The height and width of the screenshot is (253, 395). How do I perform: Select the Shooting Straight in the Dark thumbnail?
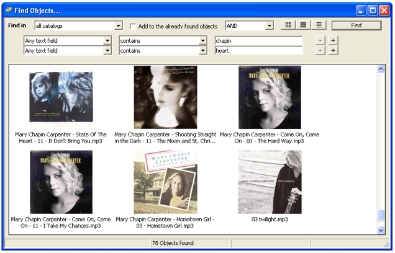165,97
